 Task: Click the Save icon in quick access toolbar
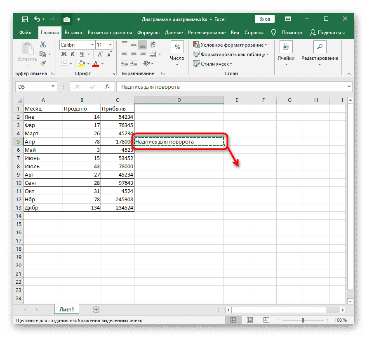coord(25,19)
